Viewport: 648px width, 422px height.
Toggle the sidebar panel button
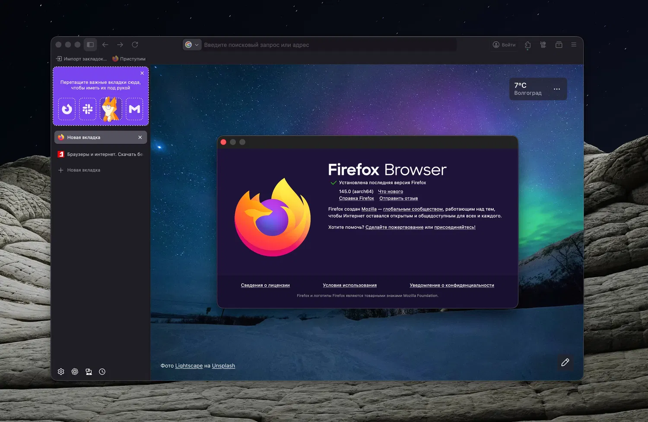(x=90, y=44)
